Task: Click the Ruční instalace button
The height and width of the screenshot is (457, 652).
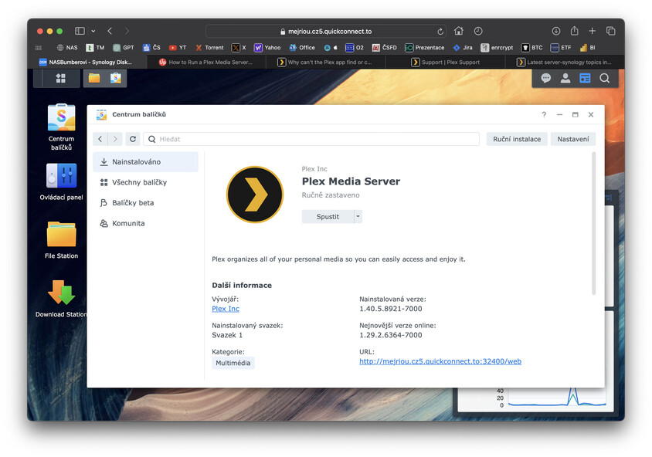Action: 517,139
